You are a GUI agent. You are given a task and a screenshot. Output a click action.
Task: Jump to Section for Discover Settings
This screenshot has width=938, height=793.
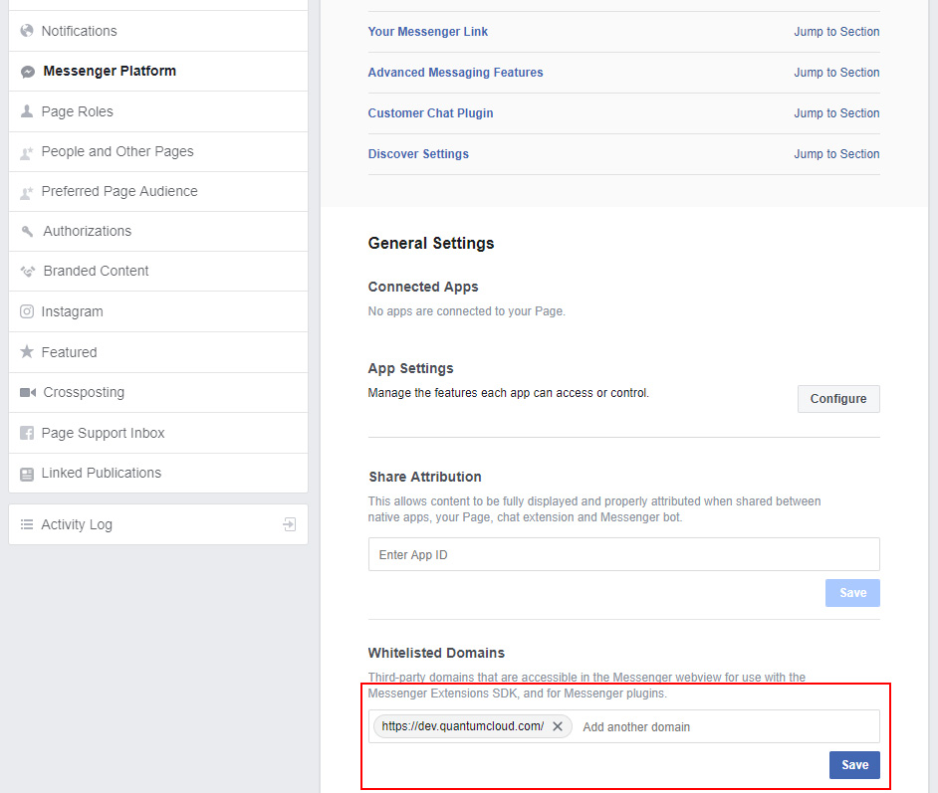pyautogui.click(x=836, y=154)
